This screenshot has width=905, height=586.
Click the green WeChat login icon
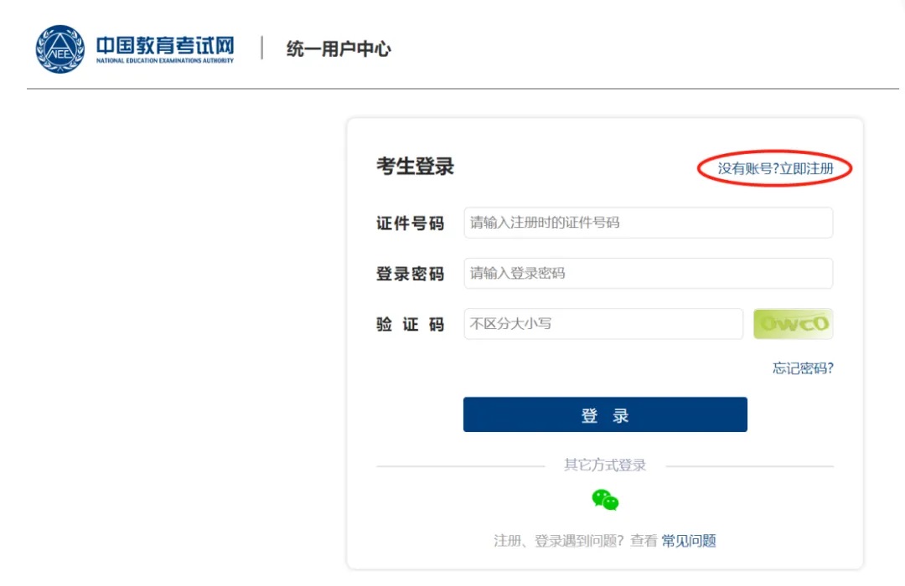[x=605, y=500]
